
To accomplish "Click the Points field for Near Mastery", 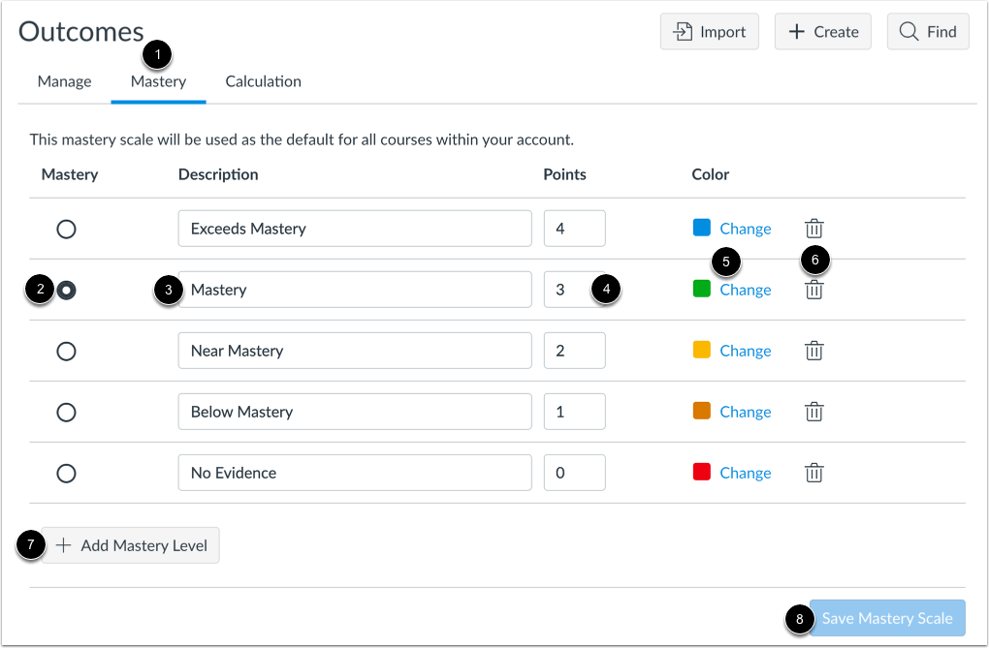I will point(574,351).
